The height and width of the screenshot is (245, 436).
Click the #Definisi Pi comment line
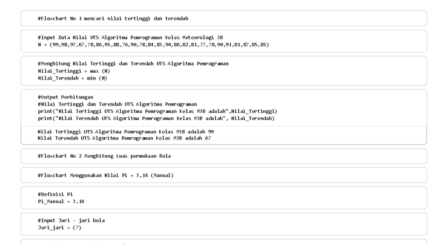tap(55, 194)
